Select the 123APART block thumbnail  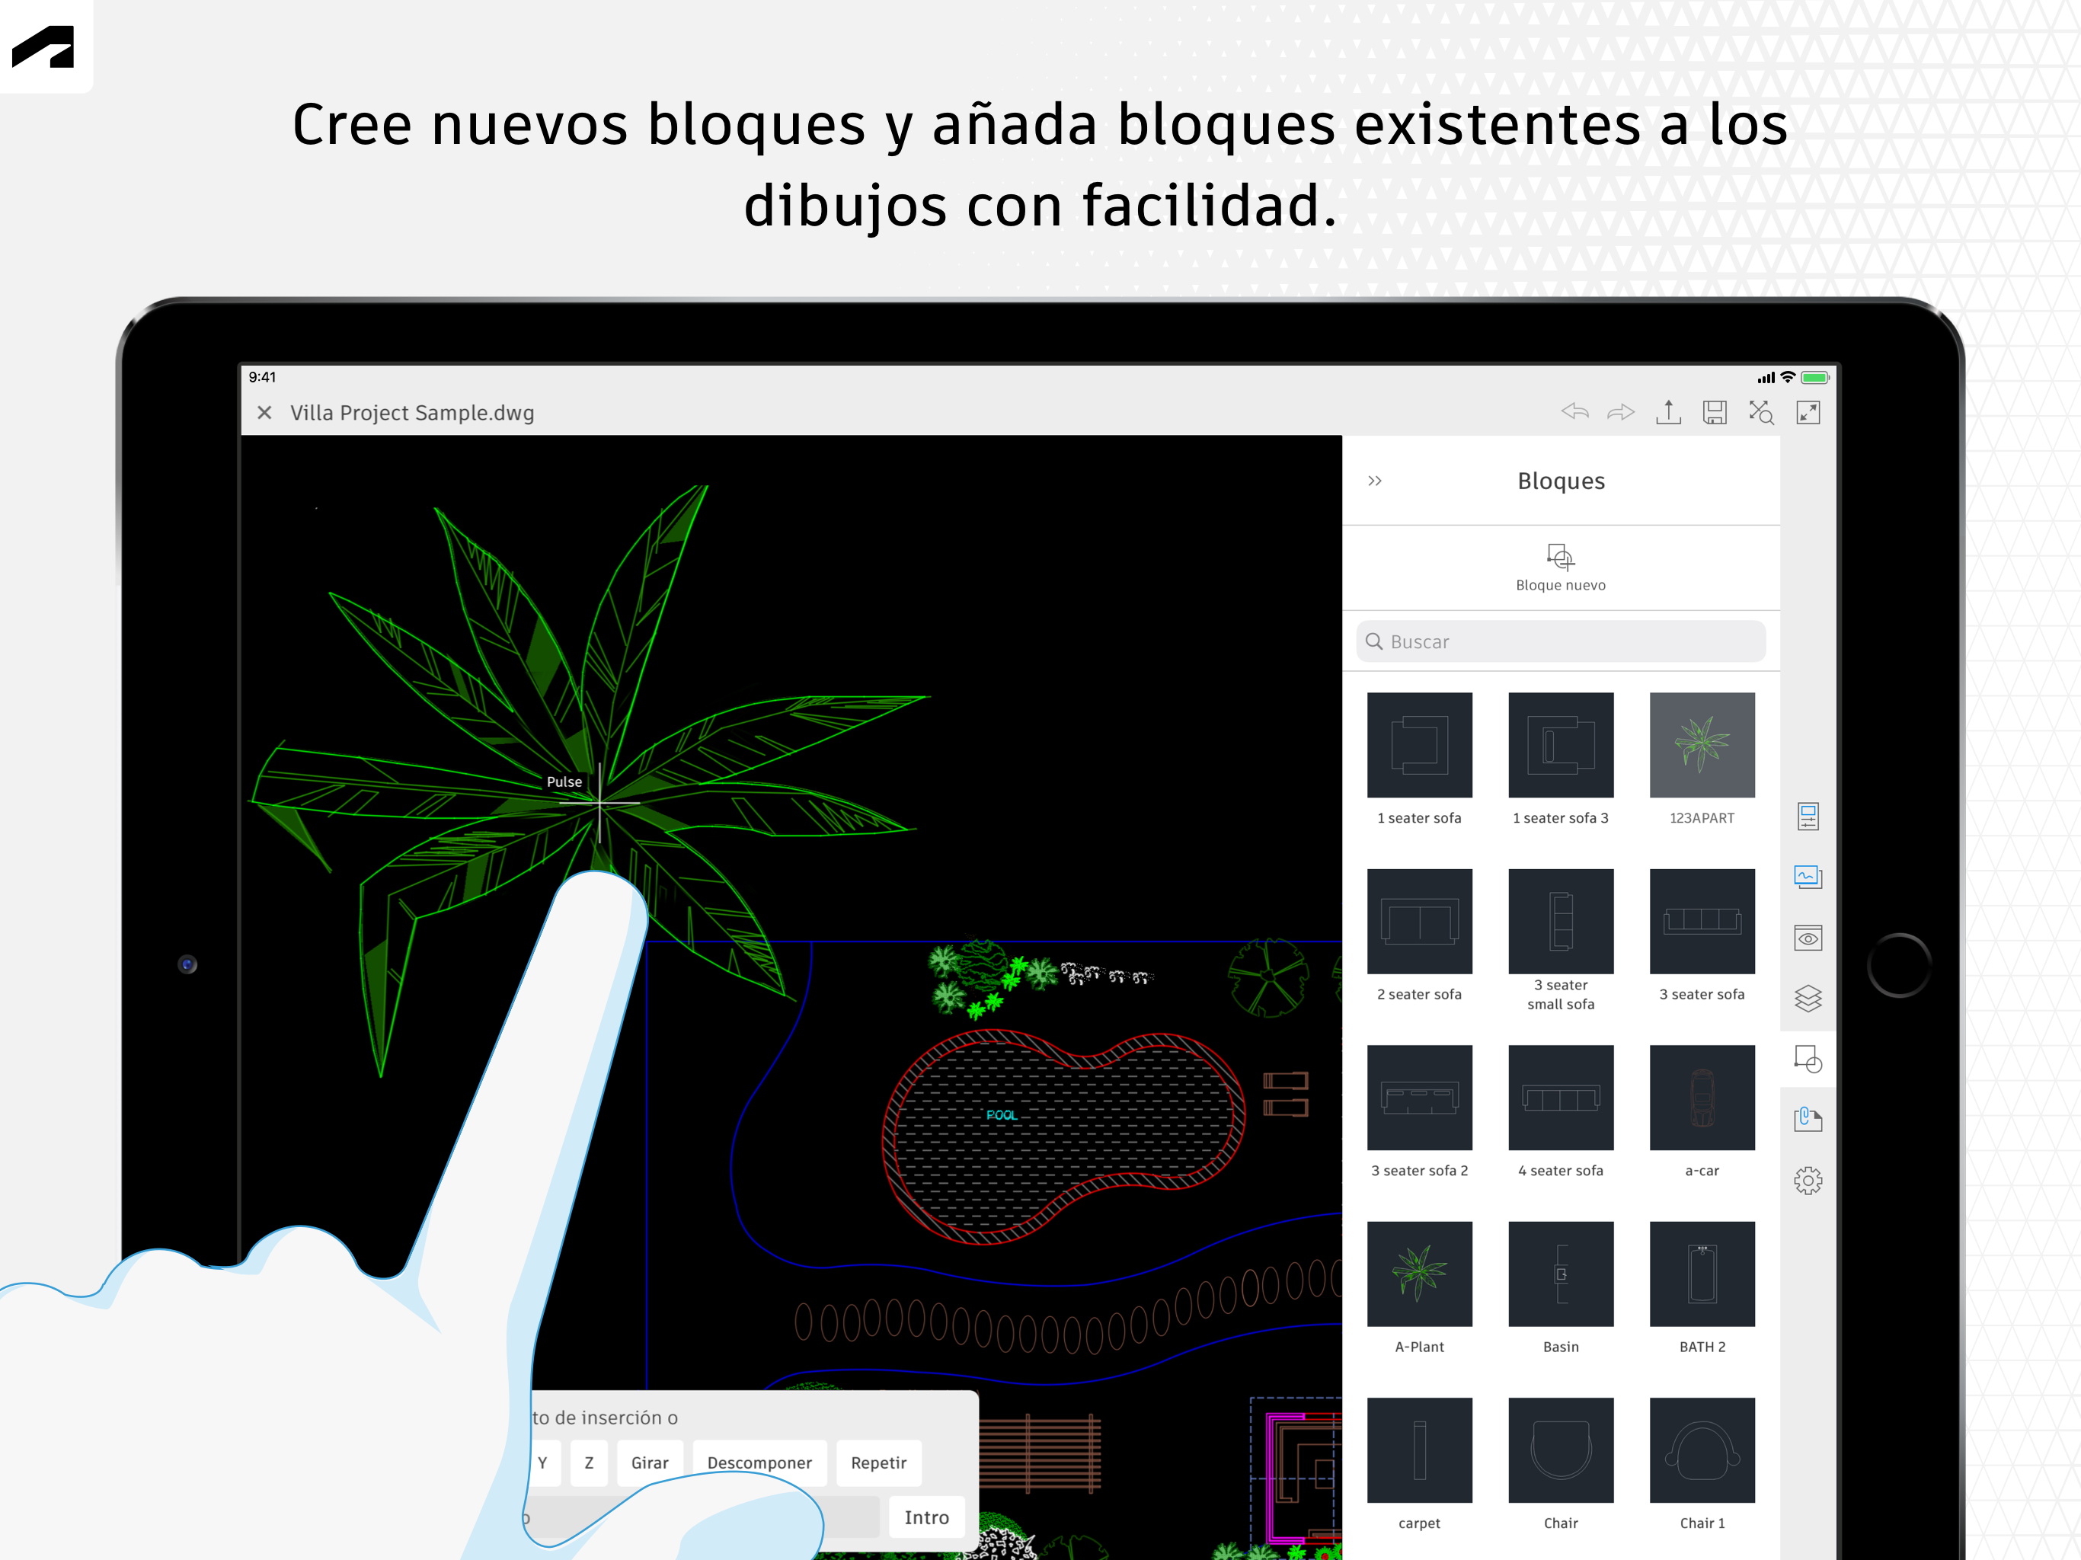[1701, 745]
